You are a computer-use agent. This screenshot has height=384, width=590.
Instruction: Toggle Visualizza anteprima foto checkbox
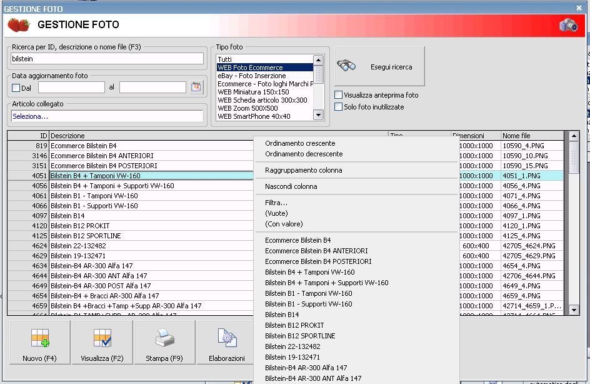(x=338, y=95)
